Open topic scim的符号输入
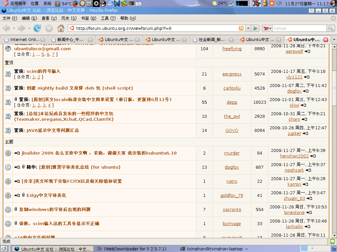The height and width of the screenshot is (252, 337). pos(44,71)
